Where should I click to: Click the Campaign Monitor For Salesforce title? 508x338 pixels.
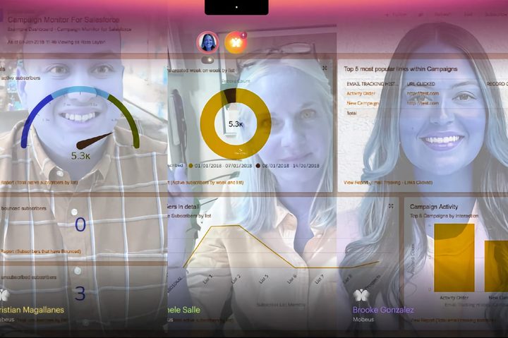click(x=64, y=20)
